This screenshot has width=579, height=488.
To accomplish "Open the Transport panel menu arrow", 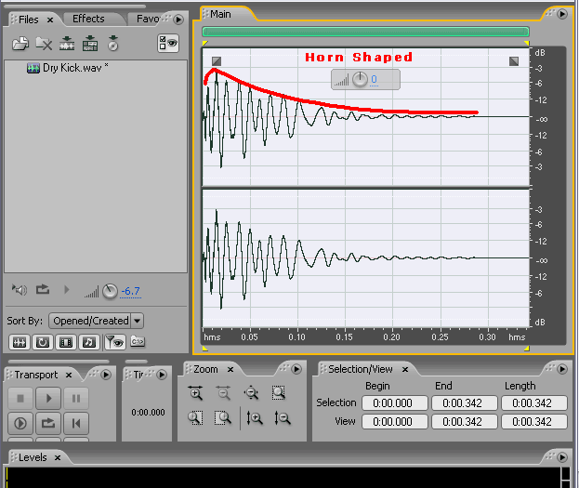I will tap(106, 375).
